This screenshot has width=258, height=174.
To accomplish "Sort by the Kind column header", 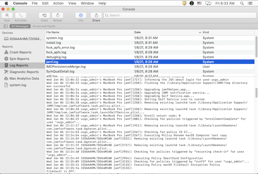I will click(x=228, y=32).
